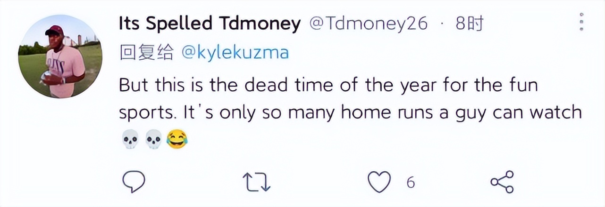
Task: Visit the @kylekuzma mention link
Action: tap(235, 53)
